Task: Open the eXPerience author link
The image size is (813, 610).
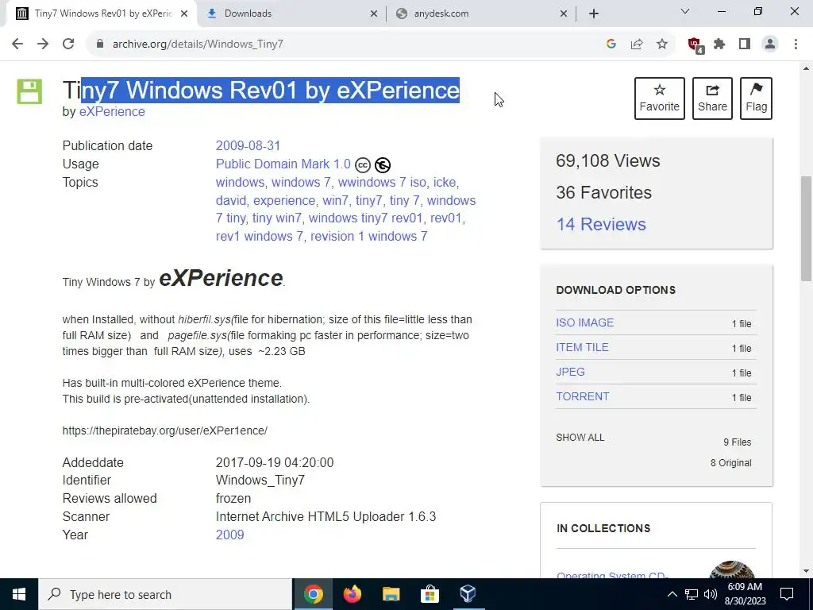Action: (112, 111)
